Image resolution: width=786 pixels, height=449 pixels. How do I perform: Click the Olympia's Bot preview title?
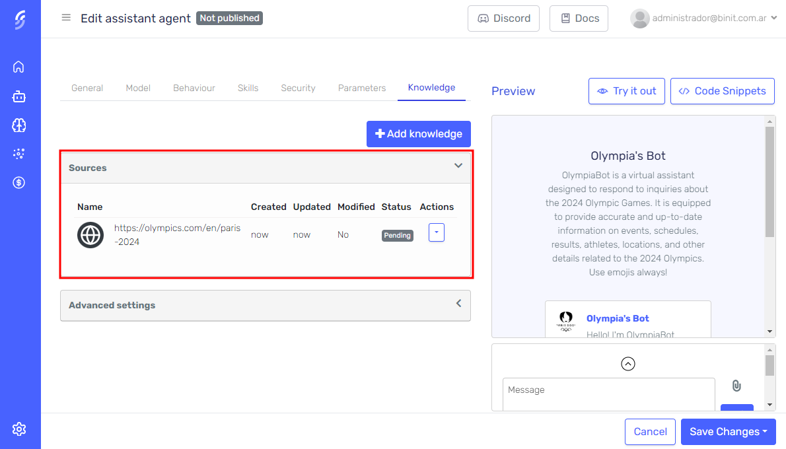628,156
